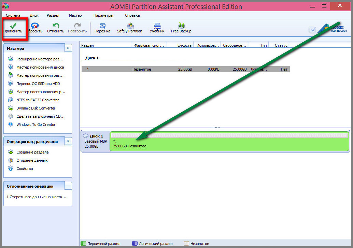Click the Свободное column header

point(234,45)
